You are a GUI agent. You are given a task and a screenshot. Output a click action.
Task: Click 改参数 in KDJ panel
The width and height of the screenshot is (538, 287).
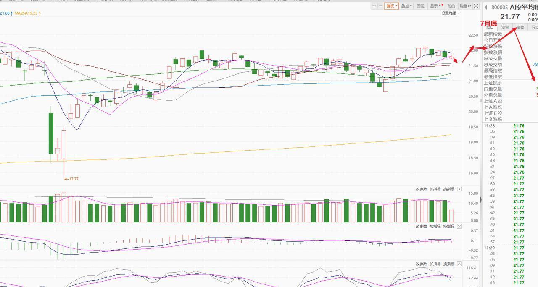tap(421, 264)
